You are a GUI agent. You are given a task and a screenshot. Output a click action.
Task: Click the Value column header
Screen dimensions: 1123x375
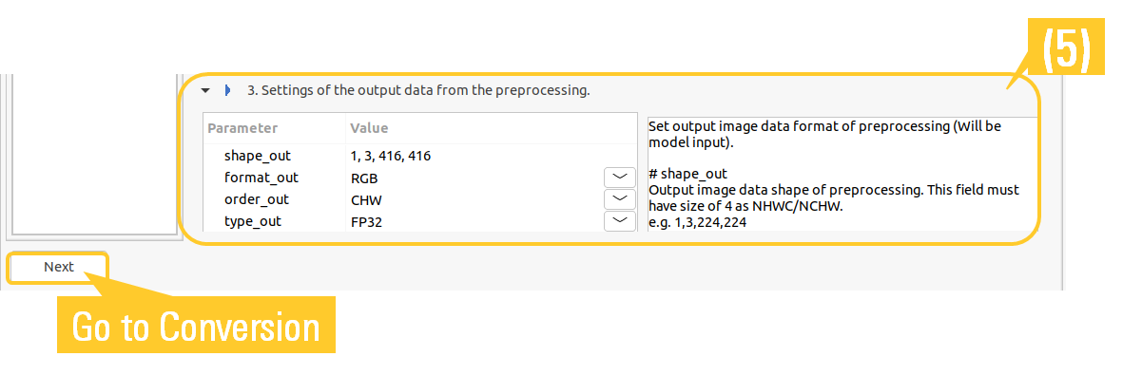pyautogui.click(x=369, y=129)
